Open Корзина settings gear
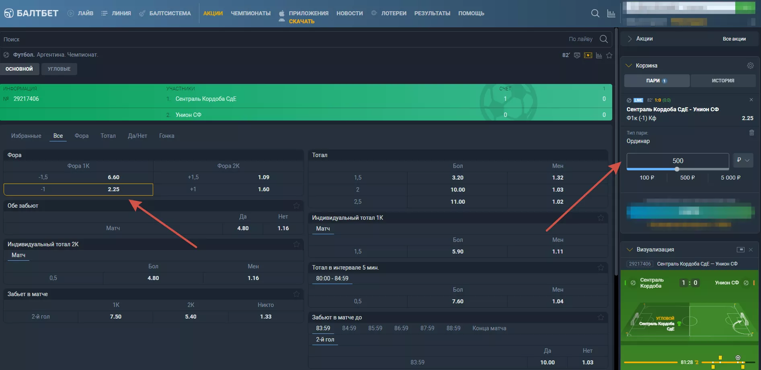This screenshot has height=370, width=761. point(750,65)
